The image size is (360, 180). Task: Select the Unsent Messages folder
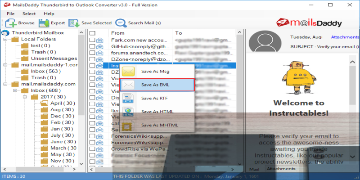[x=54, y=58]
